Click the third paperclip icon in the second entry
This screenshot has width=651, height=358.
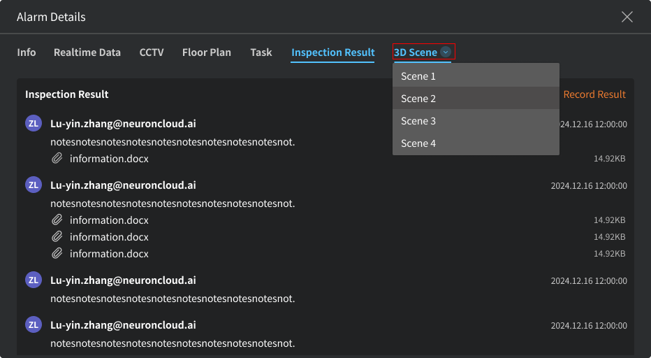(x=57, y=254)
